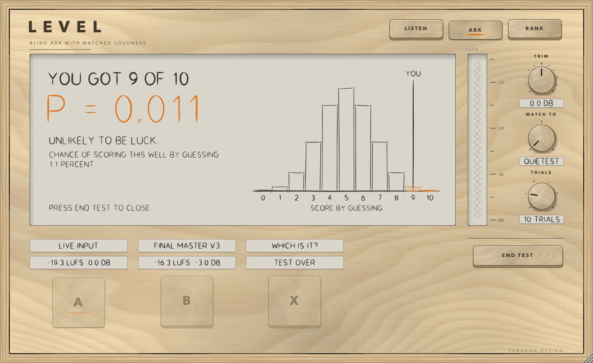593x363 pixels.
Task: Click the MATCH TO knob
Action: (x=541, y=138)
